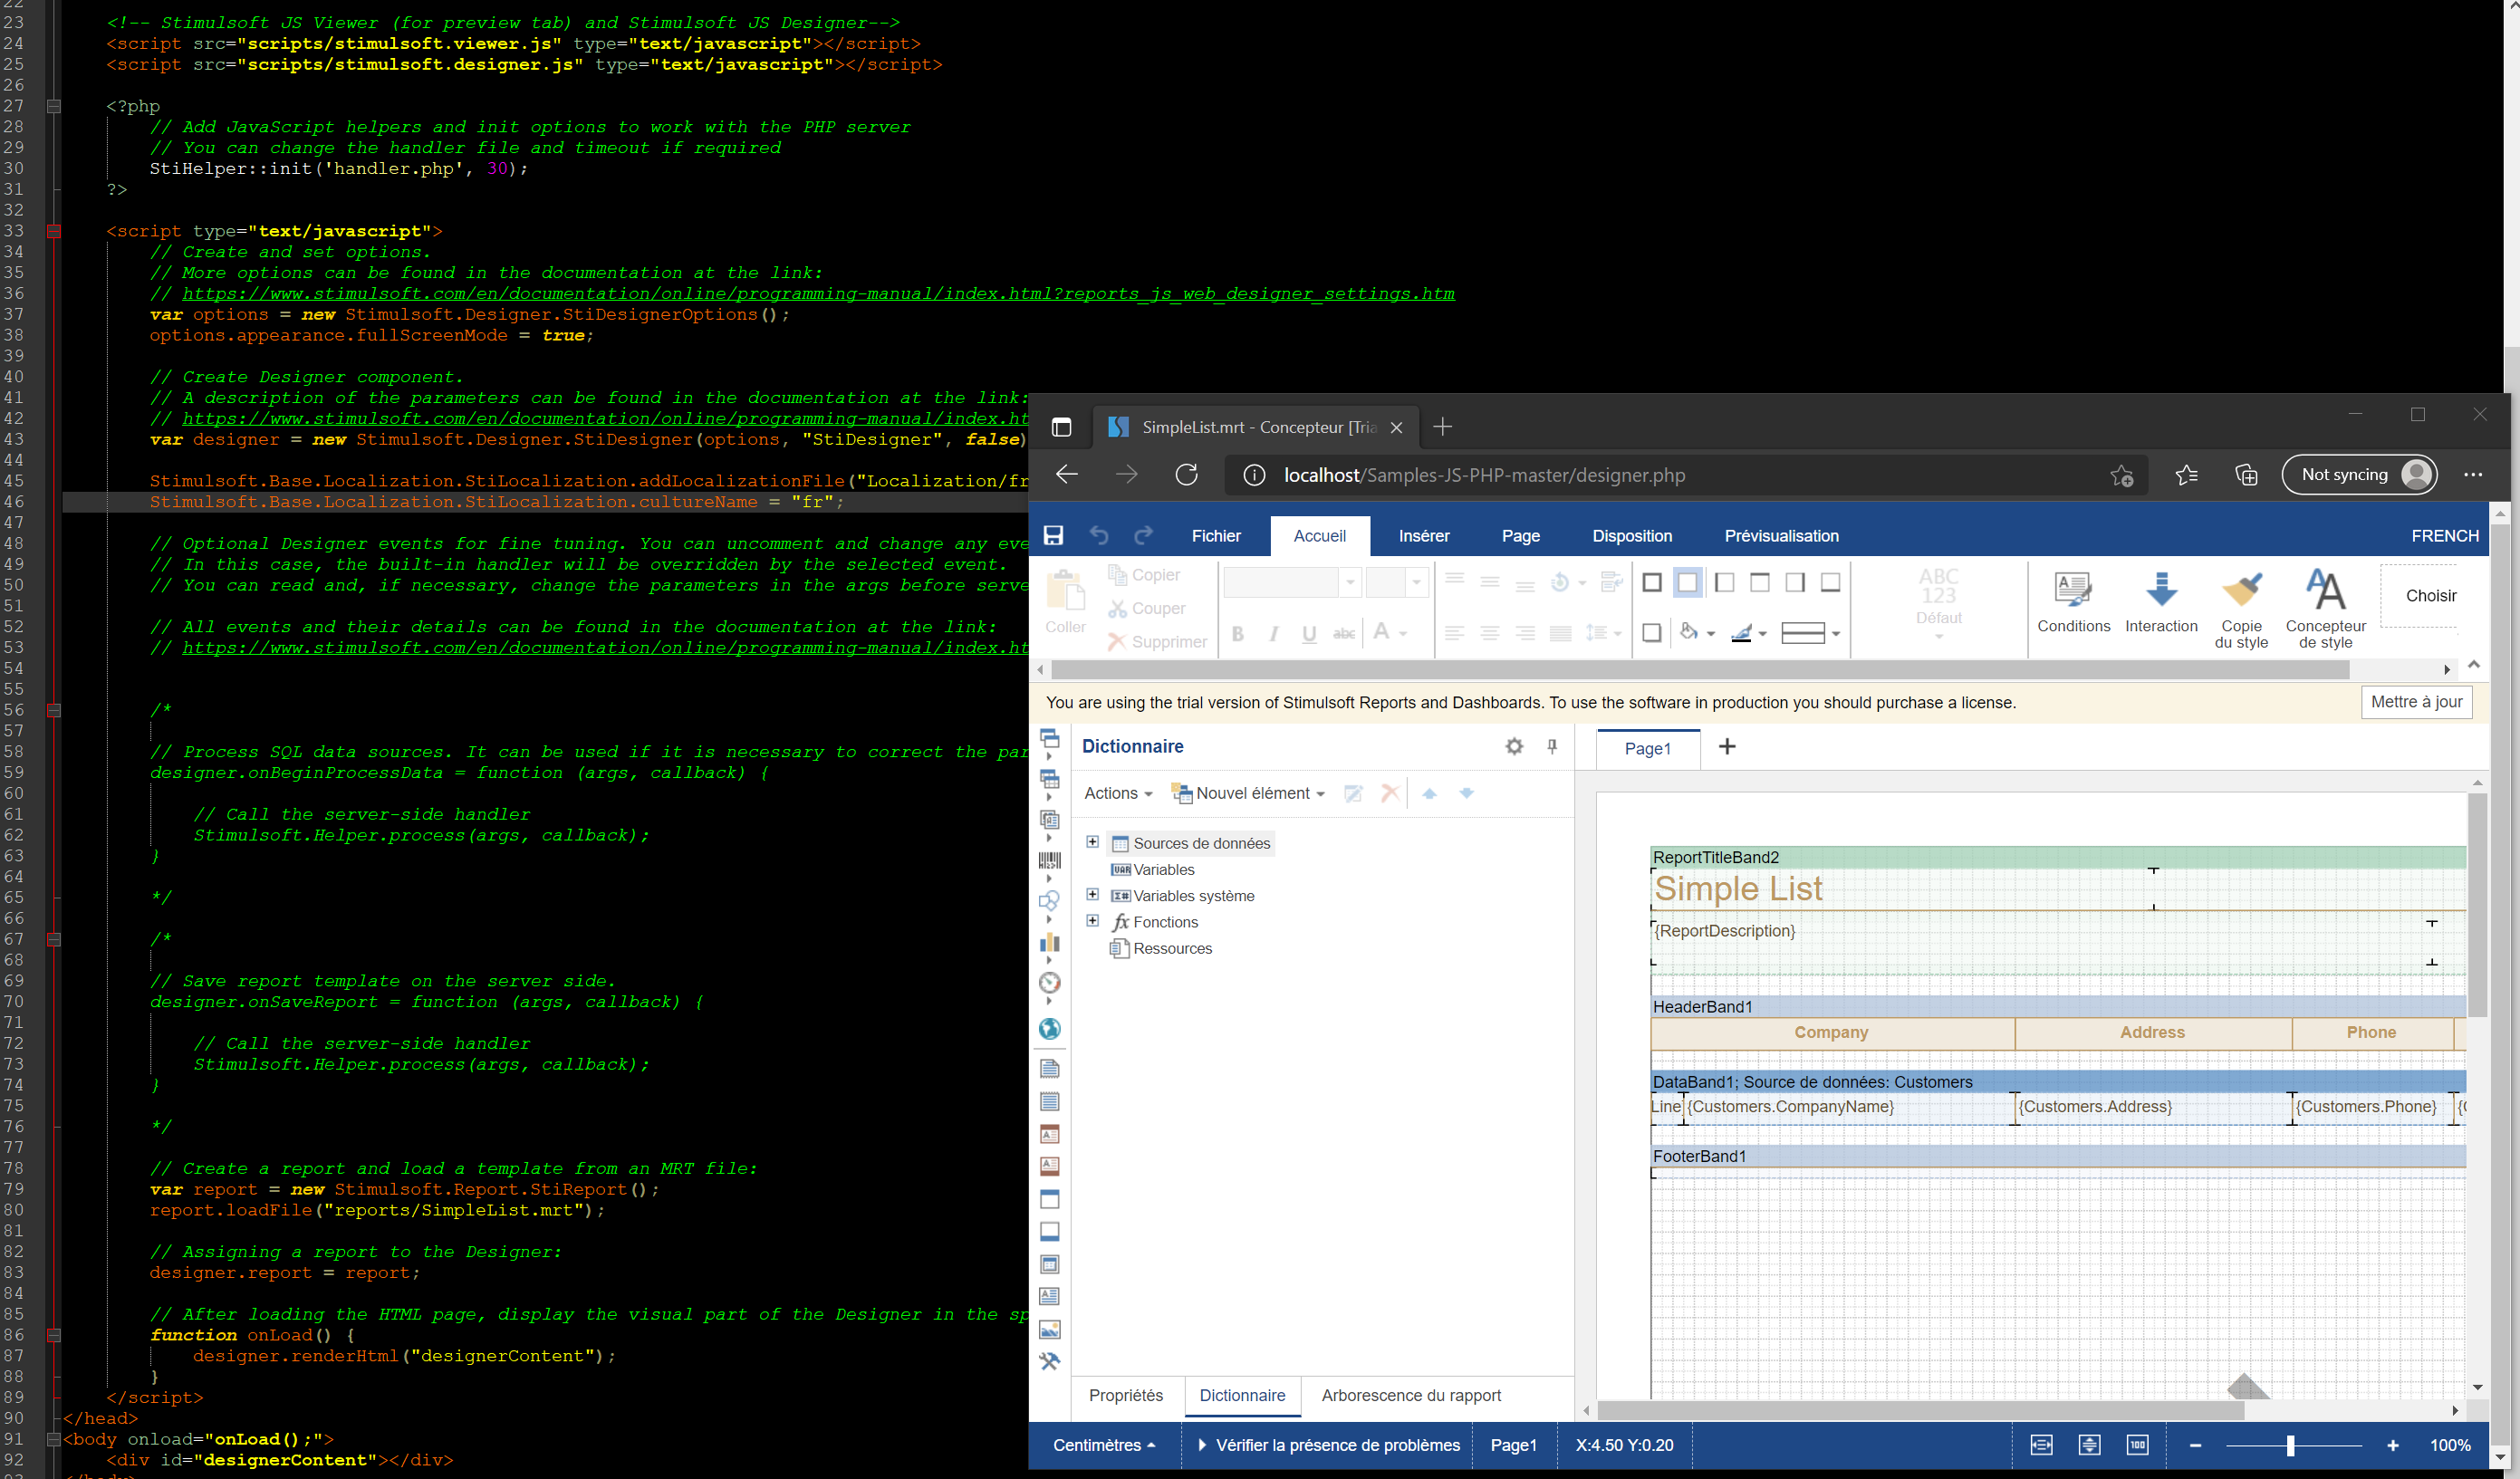
Task: Open the Concepteur de style tool
Action: [2325, 610]
